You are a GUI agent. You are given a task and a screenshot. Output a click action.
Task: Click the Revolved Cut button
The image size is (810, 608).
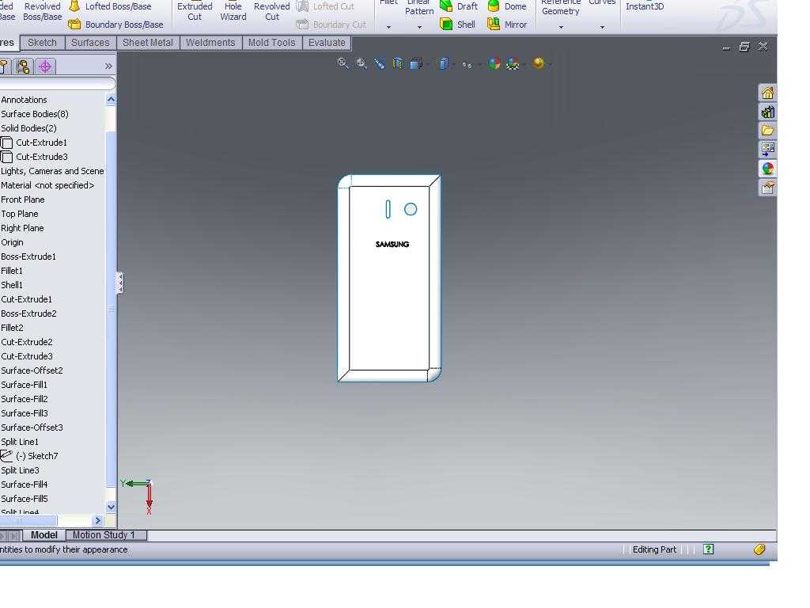point(272,11)
